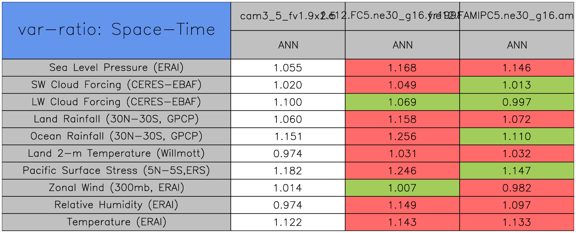Image resolution: width=576 pixels, height=233 pixels.
Task: Click the red cell showing 1.256
Action: click(402, 137)
